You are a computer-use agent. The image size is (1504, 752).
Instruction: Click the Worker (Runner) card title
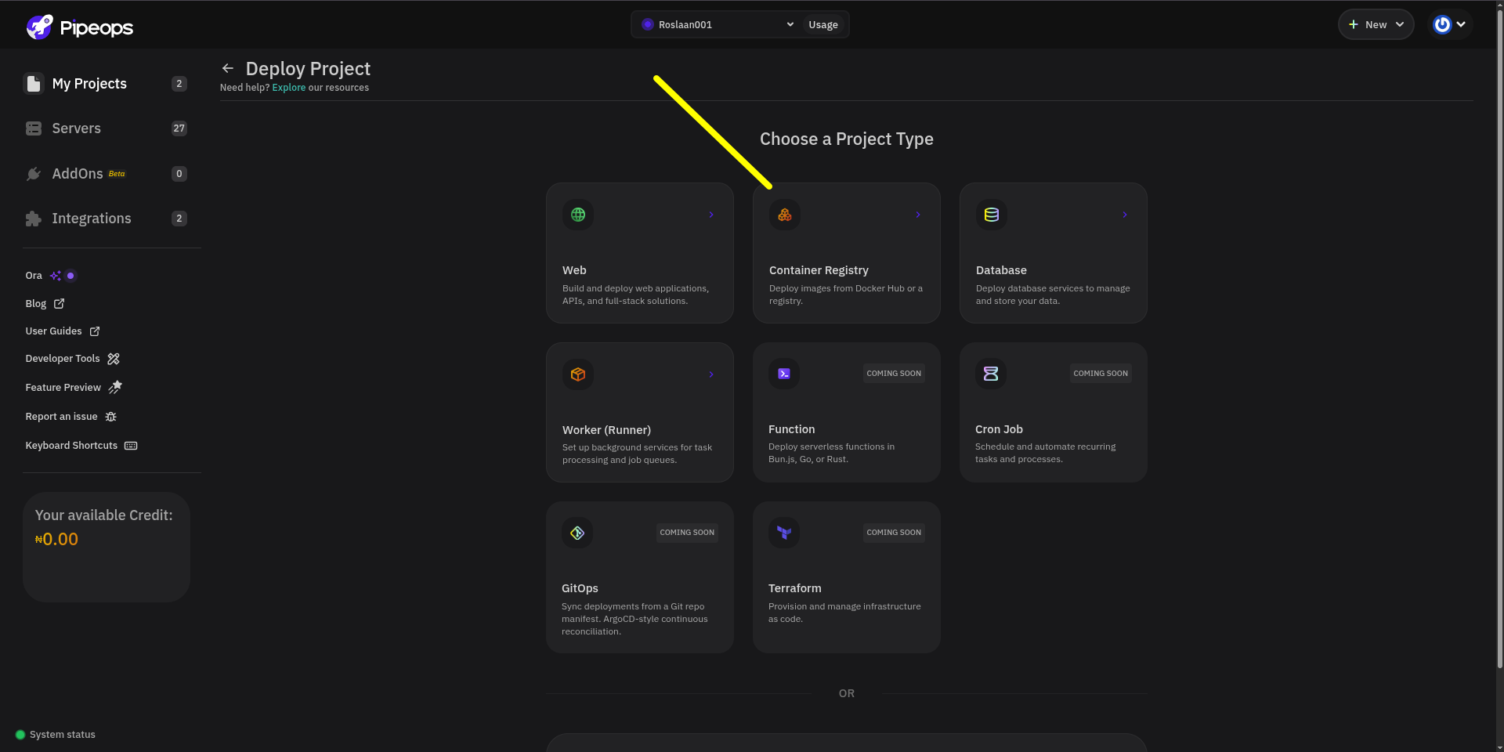606,430
